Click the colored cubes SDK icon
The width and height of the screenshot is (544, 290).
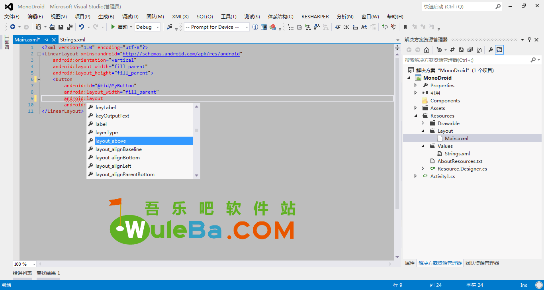273,27
